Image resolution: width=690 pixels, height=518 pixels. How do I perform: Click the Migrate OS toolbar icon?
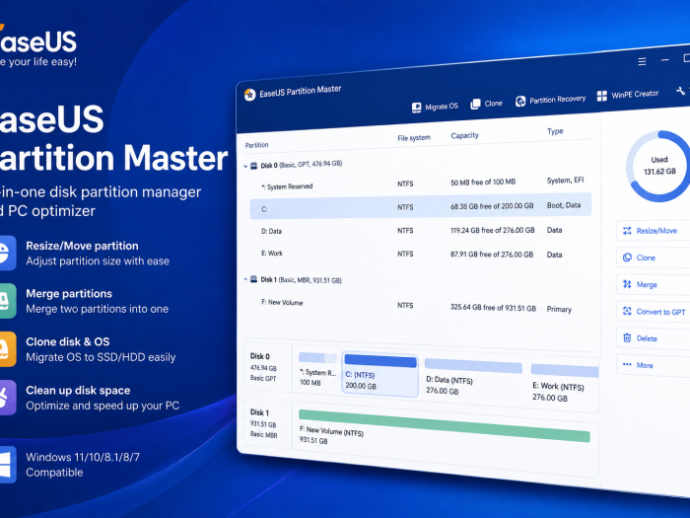click(416, 108)
